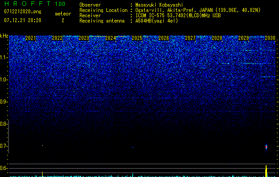The width and height of the screenshot is (279, 177).
Task: Click the small yellow echo dot near 2021
Action: tap(42, 146)
